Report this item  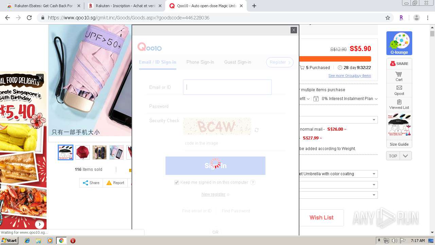click(x=115, y=183)
